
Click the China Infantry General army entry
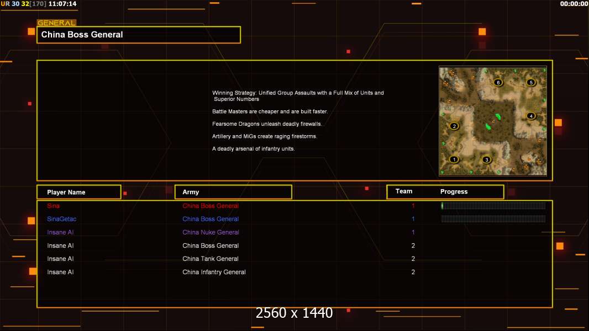coord(214,272)
